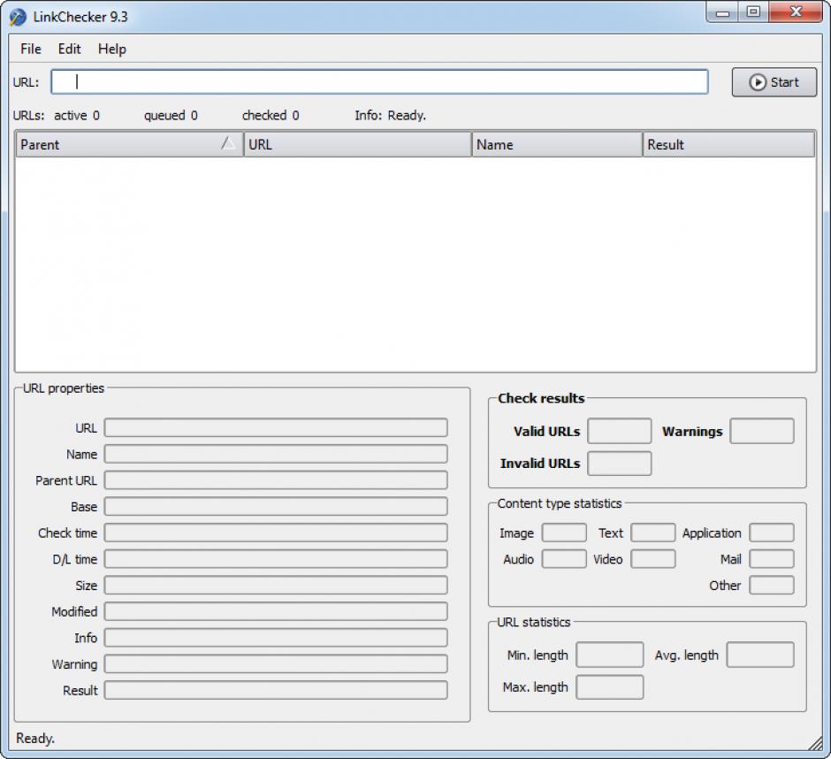
Task: Open the Edit menu
Action: pyautogui.click(x=70, y=49)
